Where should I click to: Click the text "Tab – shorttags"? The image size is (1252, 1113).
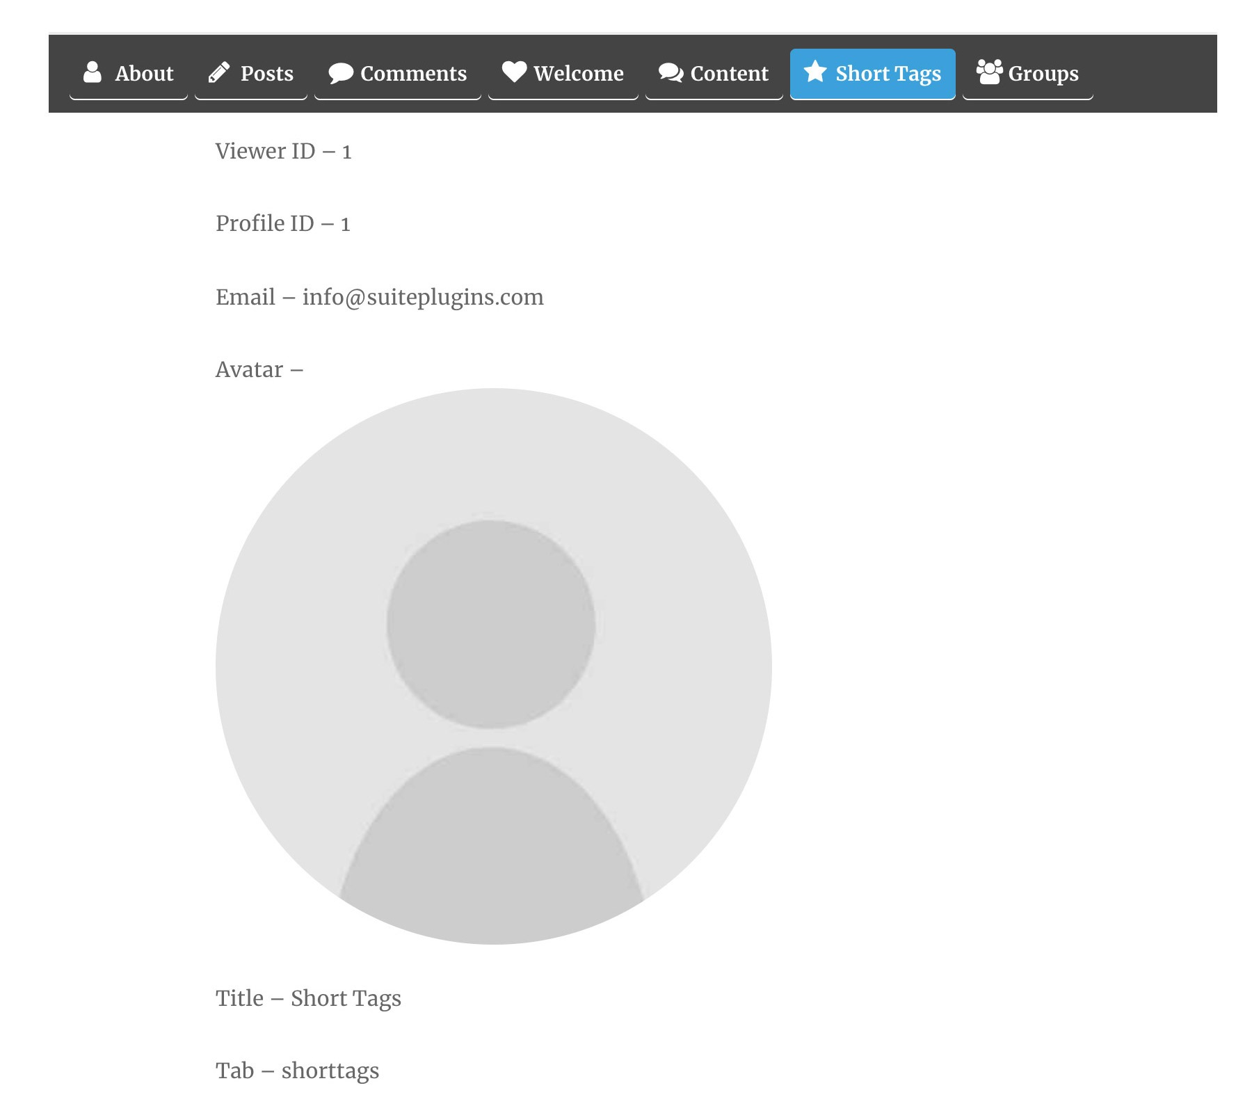pyautogui.click(x=298, y=1071)
